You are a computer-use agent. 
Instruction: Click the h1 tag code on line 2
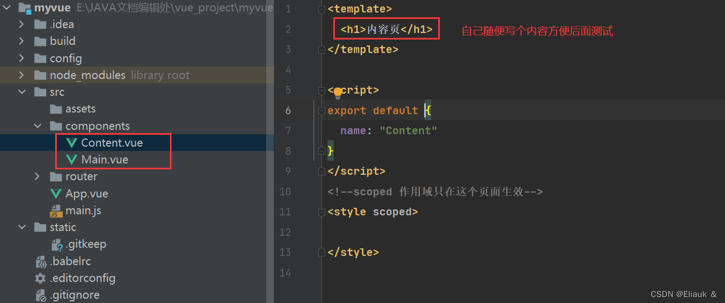click(x=386, y=29)
